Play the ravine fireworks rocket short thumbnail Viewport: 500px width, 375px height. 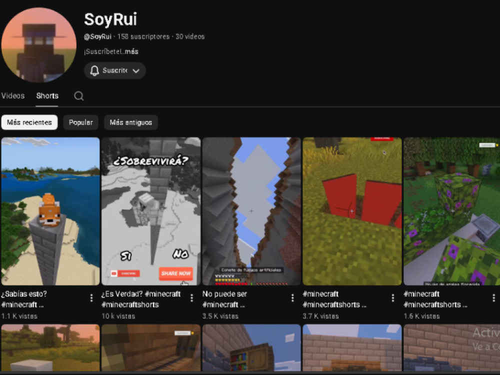251,211
